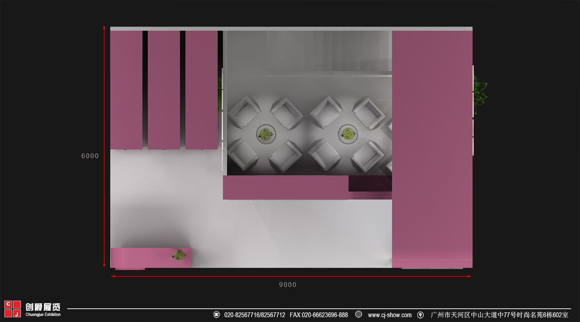Image resolution: width=580 pixels, height=322 pixels.
Task: Select the address text ending in 602室
Action: [x=499, y=315]
